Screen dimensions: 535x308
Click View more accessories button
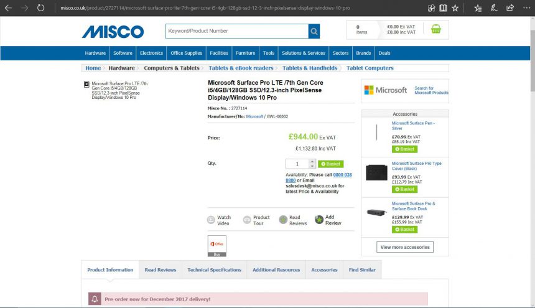click(405, 247)
